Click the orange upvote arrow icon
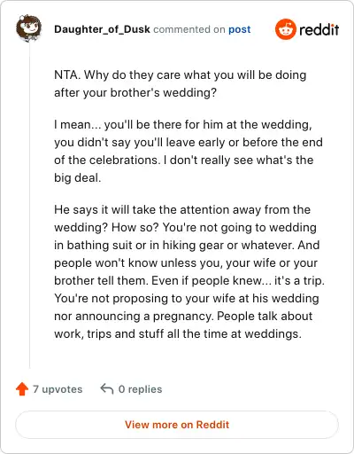This screenshot has width=354, height=454. pyautogui.click(x=22, y=389)
